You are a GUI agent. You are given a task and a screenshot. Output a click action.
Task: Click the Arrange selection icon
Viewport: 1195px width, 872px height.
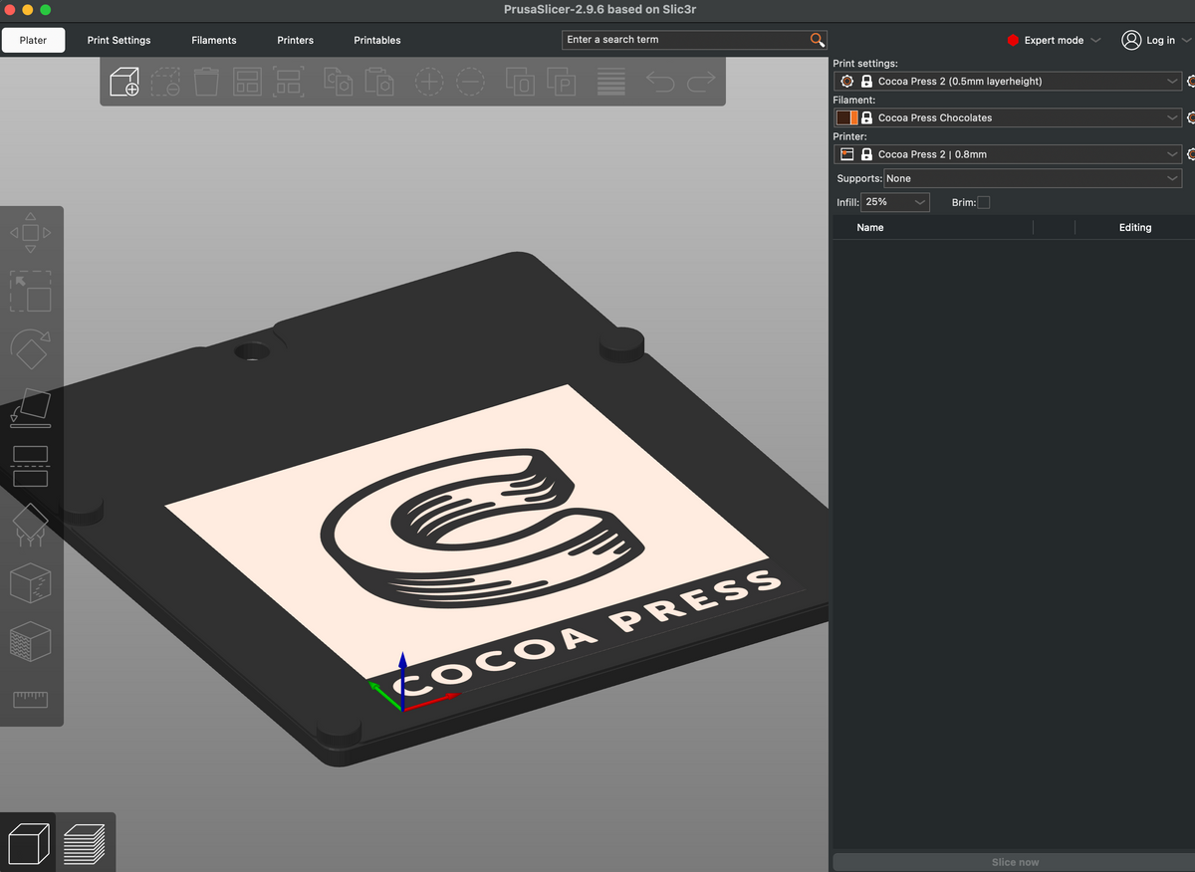[x=288, y=82]
